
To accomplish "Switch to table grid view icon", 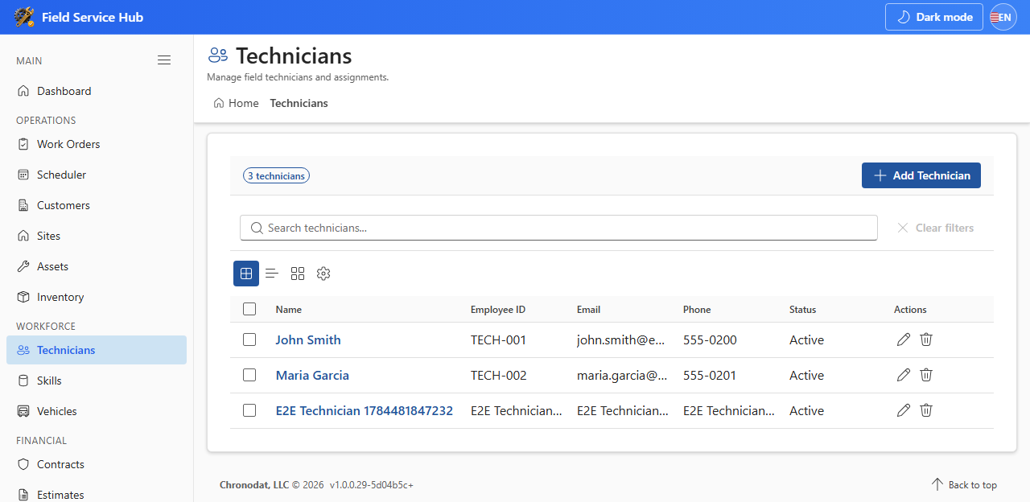I will tap(246, 274).
